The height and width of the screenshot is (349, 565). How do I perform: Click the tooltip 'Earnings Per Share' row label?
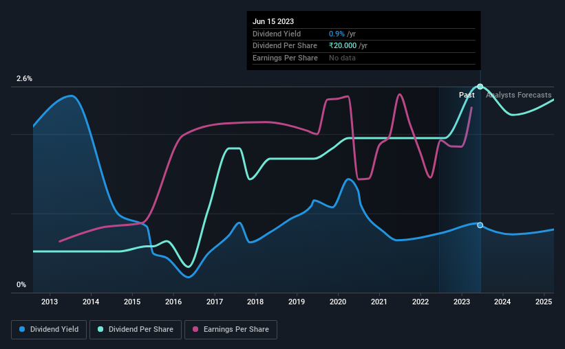285,58
